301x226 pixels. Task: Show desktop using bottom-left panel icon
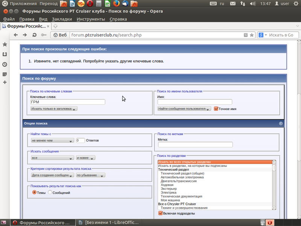coord(4,223)
